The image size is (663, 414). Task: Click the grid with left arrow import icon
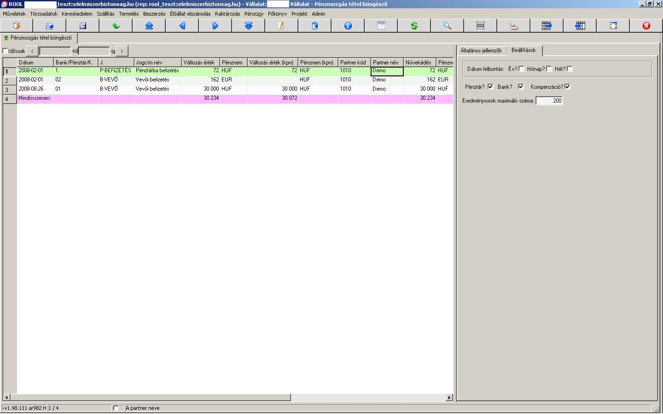(580, 26)
